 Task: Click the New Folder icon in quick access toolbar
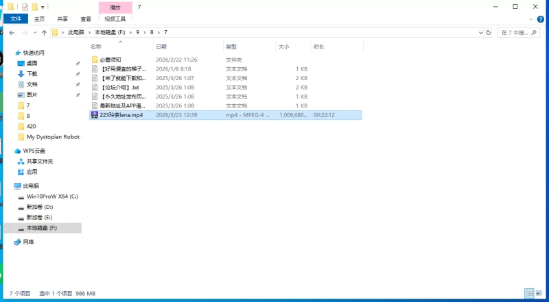(x=34, y=7)
